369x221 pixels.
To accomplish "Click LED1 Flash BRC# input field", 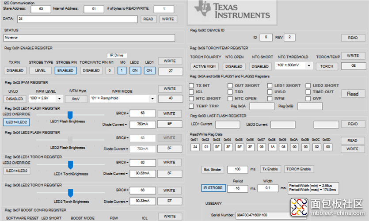I will (x=143, y=113).
